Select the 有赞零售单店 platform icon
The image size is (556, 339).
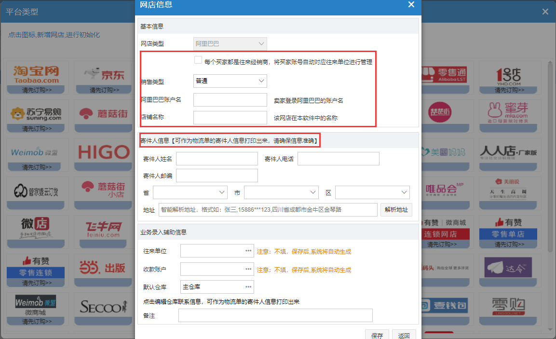(x=508, y=229)
